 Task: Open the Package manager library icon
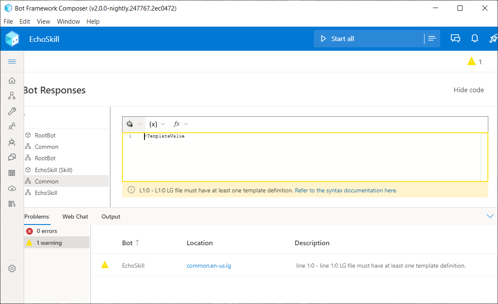click(12, 203)
